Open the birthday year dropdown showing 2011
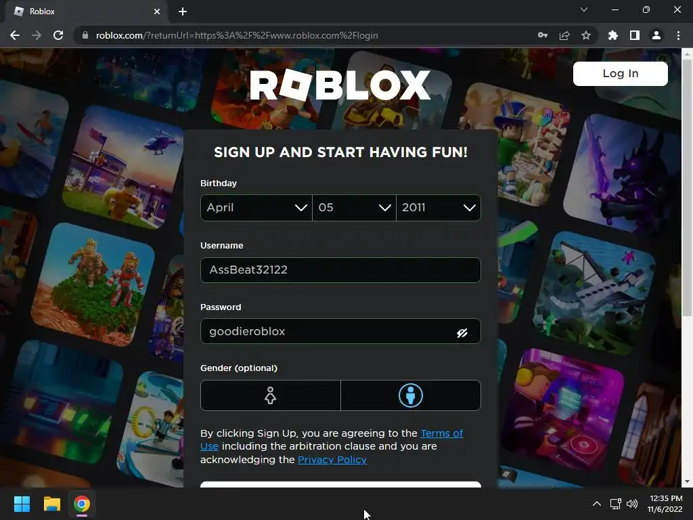This screenshot has height=520, width=693. (x=439, y=208)
